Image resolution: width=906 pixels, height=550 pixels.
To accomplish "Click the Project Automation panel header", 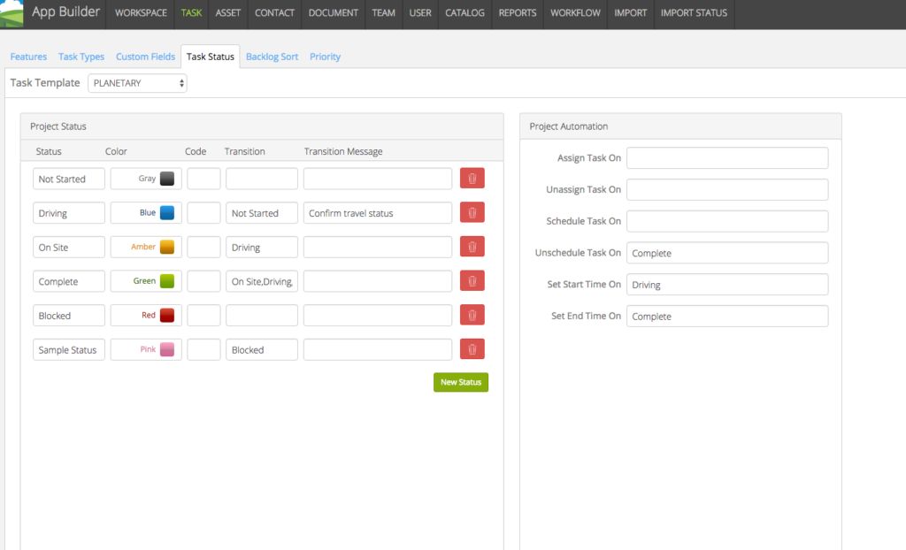I will [x=680, y=126].
